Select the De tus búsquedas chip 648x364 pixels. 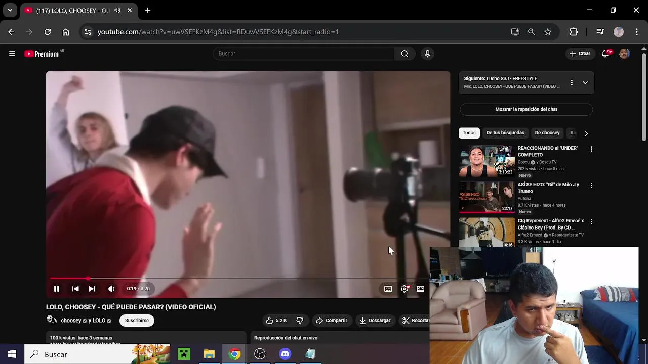[x=505, y=133]
